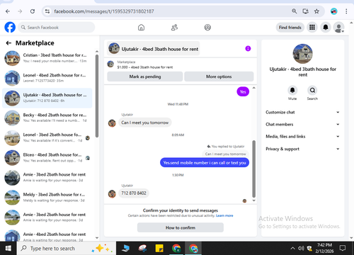Screen dimensions: 354x255
Task: Reload the page
Action: (x=33, y=11)
